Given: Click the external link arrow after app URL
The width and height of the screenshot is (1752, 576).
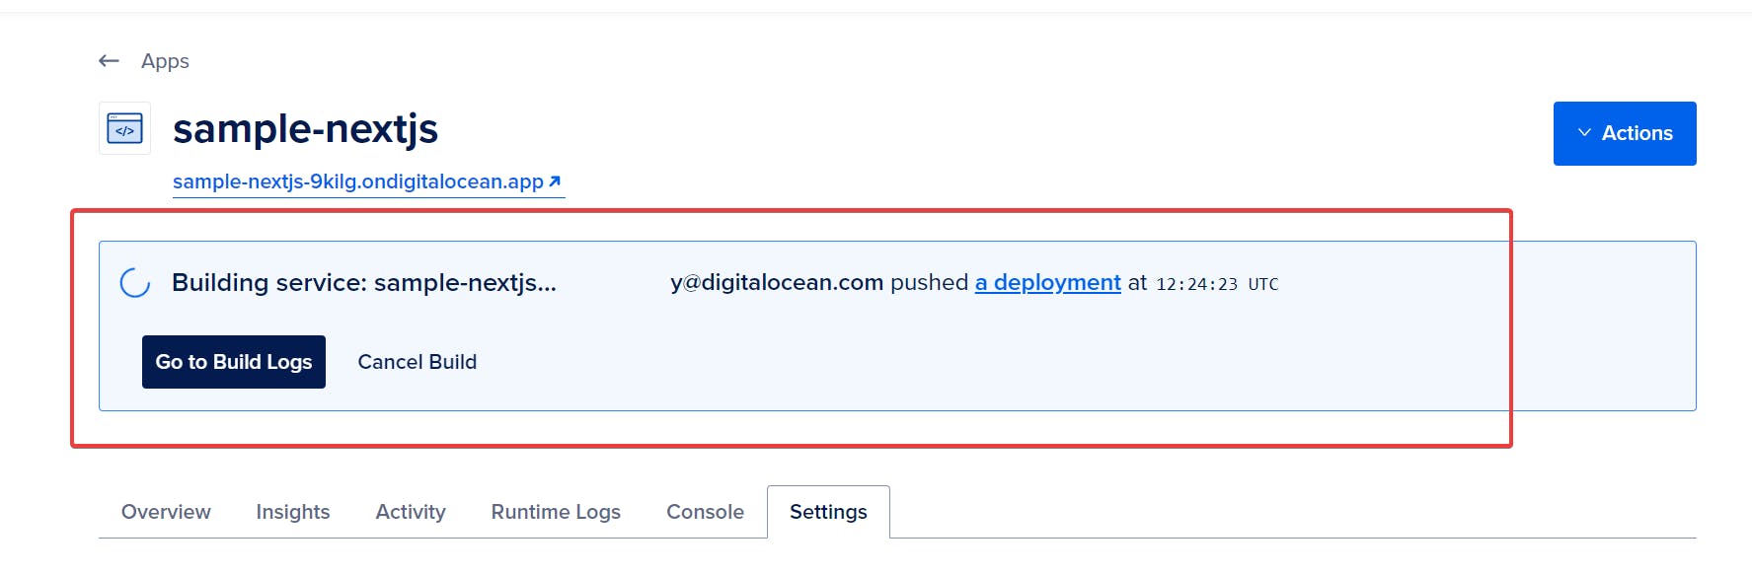Looking at the screenshot, I should coord(555,181).
